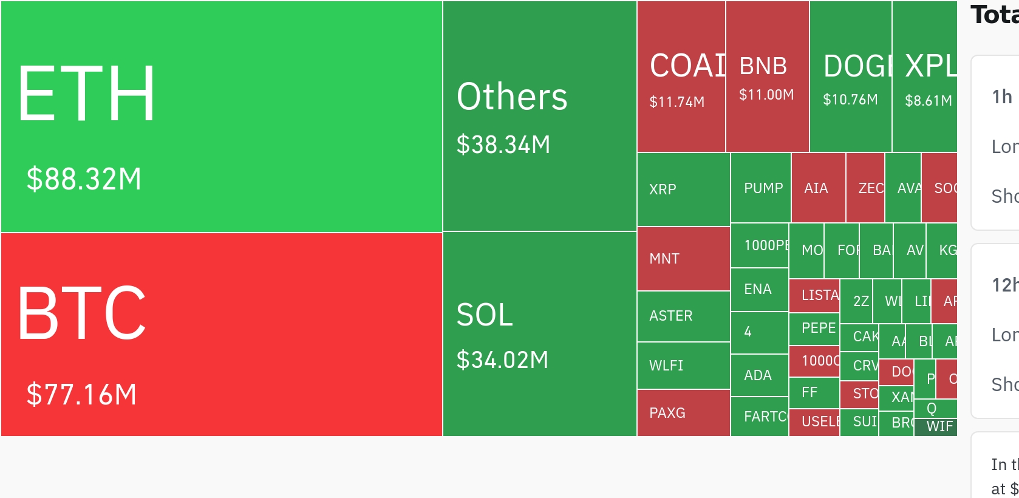Select the XPL $8.61M tile

(x=925, y=77)
